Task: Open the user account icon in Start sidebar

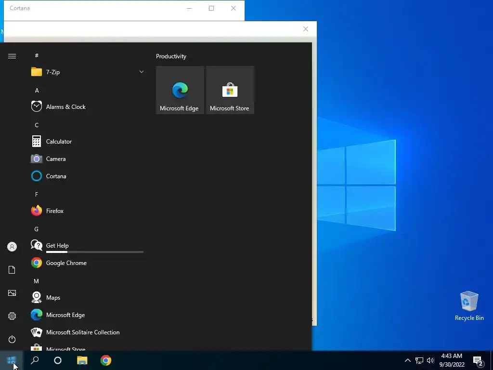Action: [12, 247]
